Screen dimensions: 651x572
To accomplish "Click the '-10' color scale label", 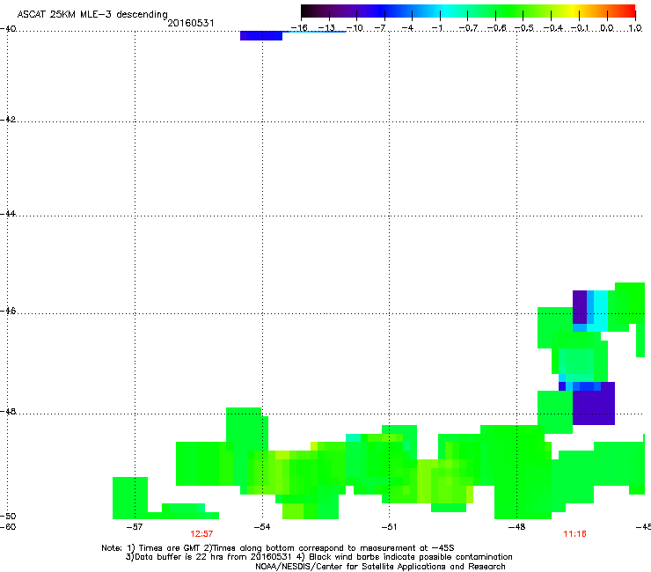I will tap(355, 28).
